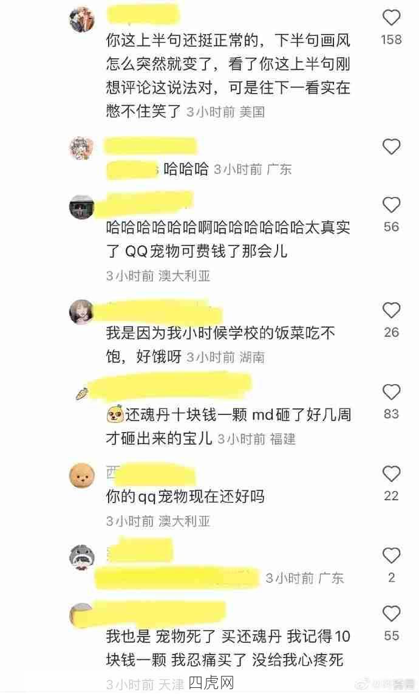The image size is (419, 694).
Task: Tap the emoji sticker before 还魂丹
Action: [x=115, y=414]
